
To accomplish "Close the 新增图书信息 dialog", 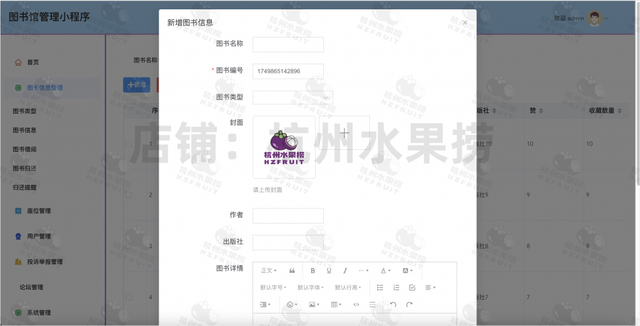I will tap(465, 22).
